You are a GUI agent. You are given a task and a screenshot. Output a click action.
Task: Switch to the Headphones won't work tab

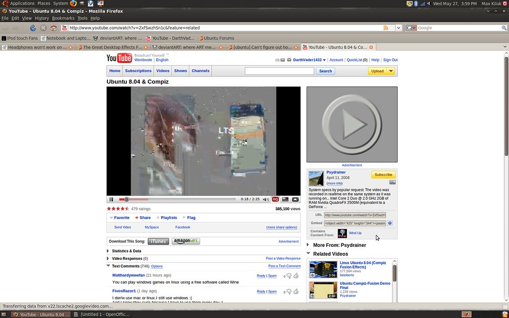click(35, 47)
